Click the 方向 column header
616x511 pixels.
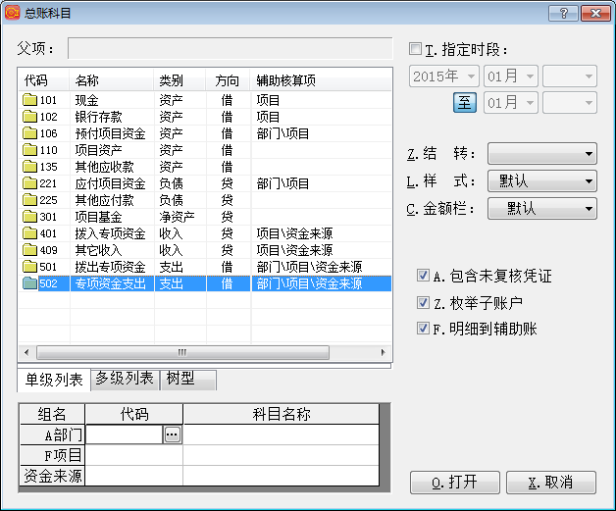point(228,80)
